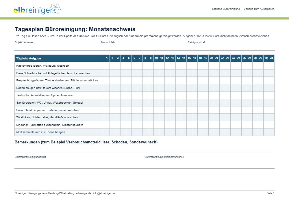The image size is (289, 204).
Task: Click the info@elbreiniger.de email address
Action: click(104, 193)
